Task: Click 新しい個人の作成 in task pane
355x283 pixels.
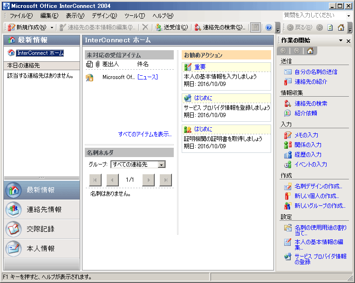Action: 317,196
